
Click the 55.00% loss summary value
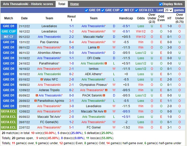[x=107, y=138]
